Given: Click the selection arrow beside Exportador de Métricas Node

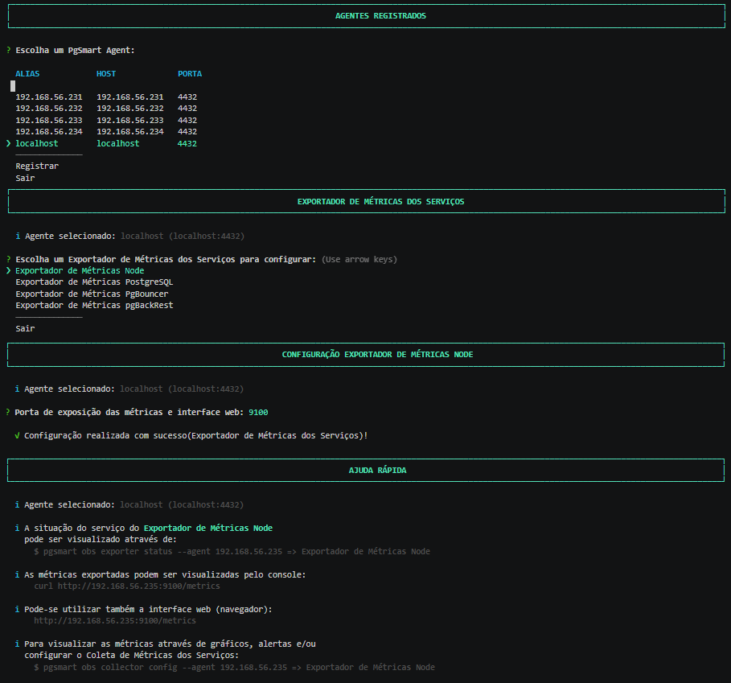Looking at the screenshot, I should tap(9, 271).
